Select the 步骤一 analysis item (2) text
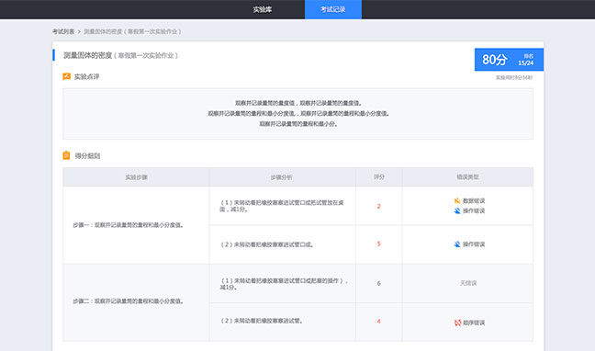The width and height of the screenshot is (595, 351). [267, 244]
